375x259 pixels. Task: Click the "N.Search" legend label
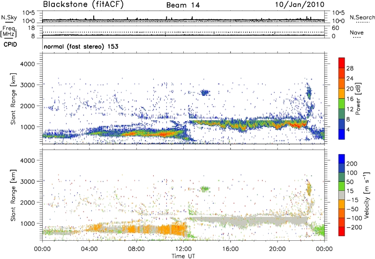pyautogui.click(x=362, y=17)
